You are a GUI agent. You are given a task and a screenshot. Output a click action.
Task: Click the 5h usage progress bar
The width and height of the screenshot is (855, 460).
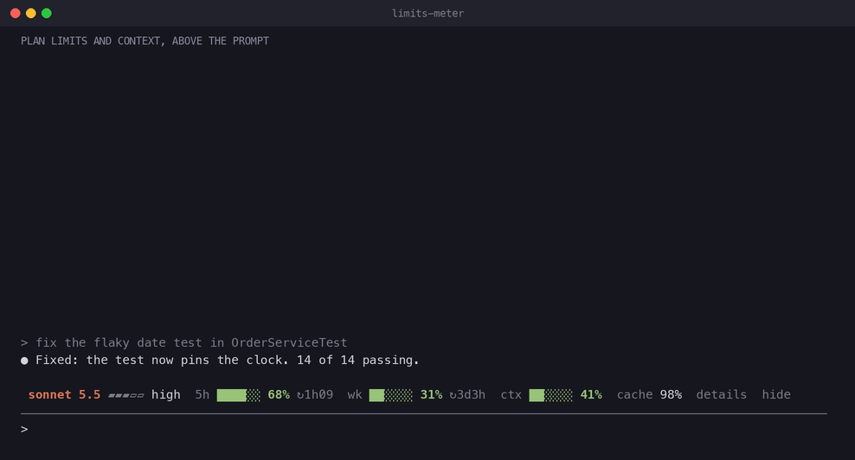point(238,395)
